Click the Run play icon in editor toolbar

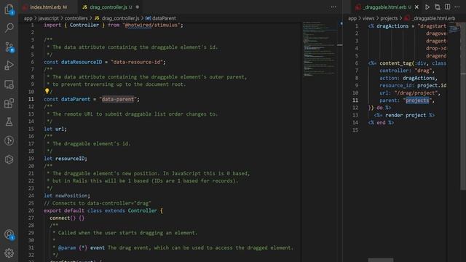point(427,7)
